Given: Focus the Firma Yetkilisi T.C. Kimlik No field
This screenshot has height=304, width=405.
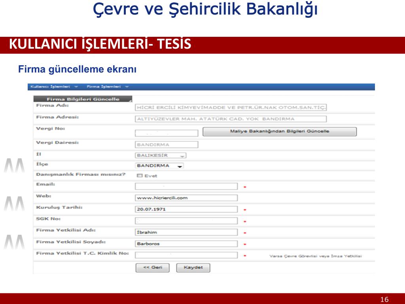Looking at the screenshot, I should pyautogui.click(x=186, y=255).
